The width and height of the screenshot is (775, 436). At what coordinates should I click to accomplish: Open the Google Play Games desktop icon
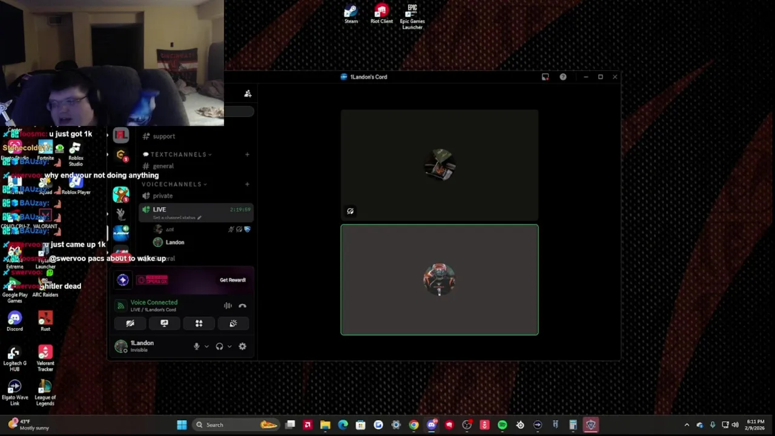[x=15, y=289]
